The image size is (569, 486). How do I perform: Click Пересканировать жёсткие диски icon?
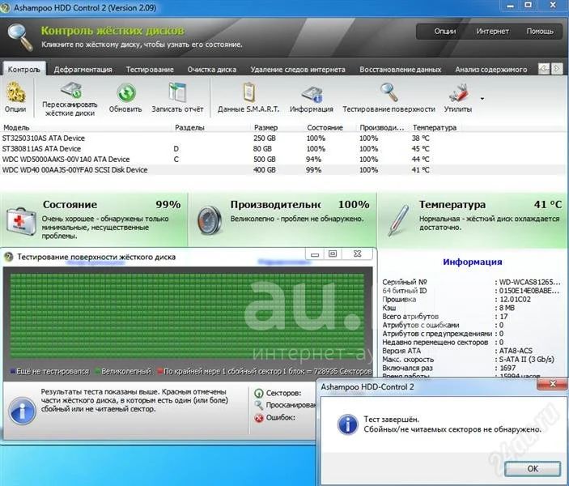71,90
